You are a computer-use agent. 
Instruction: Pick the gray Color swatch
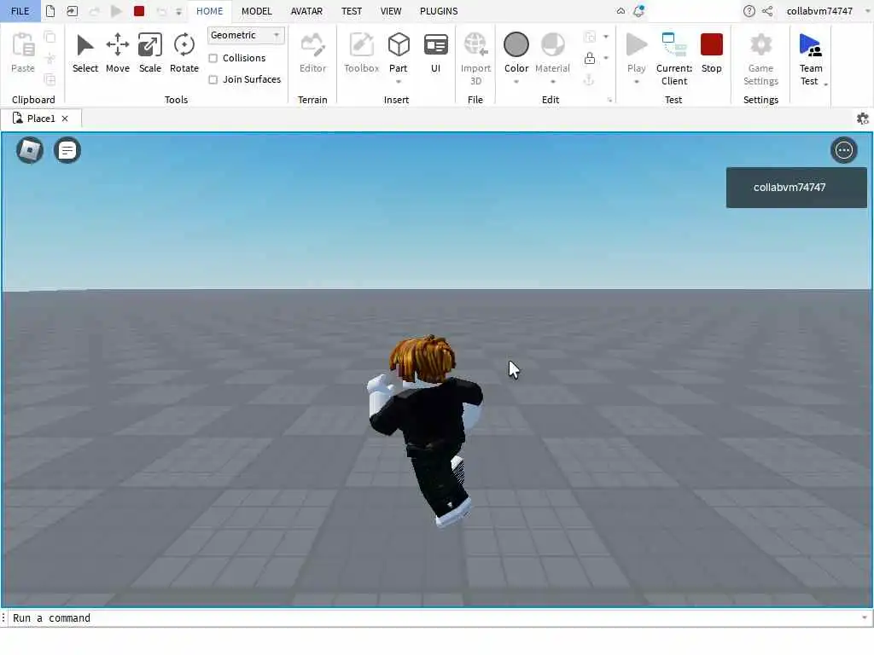click(516, 45)
